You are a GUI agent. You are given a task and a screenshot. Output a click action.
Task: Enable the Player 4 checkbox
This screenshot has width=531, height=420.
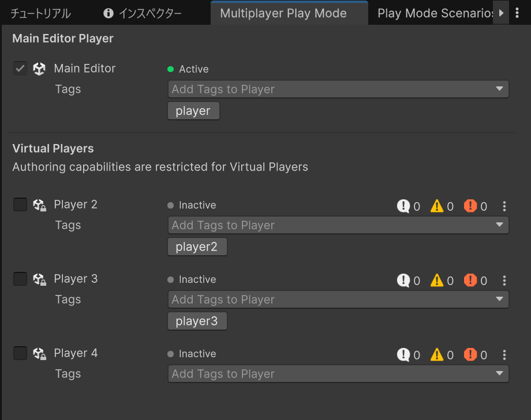pos(20,353)
